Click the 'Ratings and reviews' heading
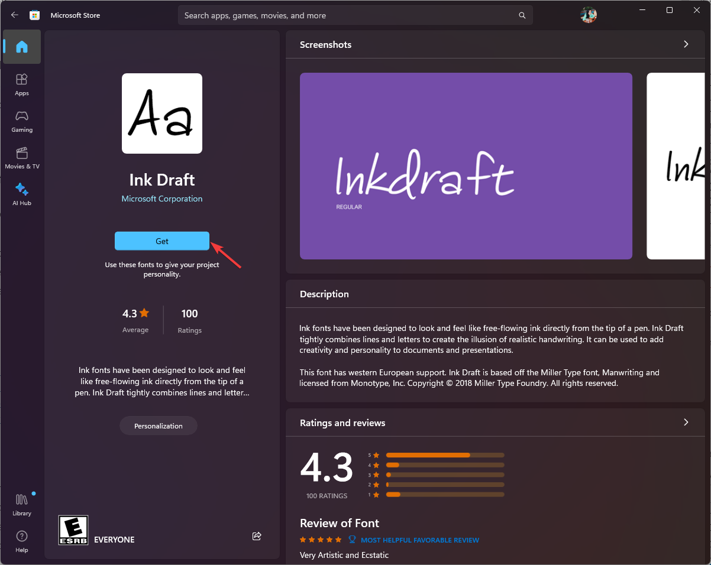 [342, 423]
